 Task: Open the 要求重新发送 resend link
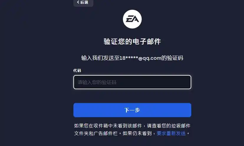(x=171, y=133)
